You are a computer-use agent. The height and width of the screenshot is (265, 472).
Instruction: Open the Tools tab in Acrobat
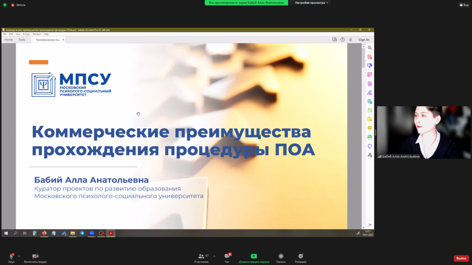click(22, 40)
